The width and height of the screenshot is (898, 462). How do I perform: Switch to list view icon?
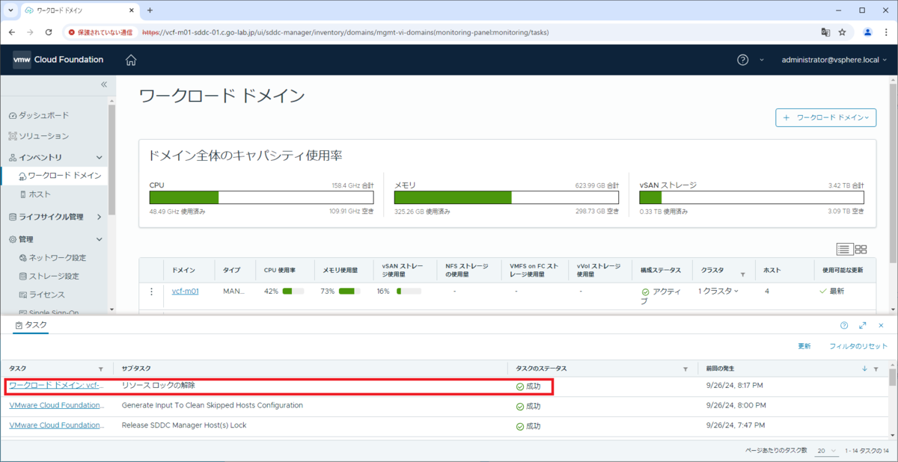tap(844, 250)
